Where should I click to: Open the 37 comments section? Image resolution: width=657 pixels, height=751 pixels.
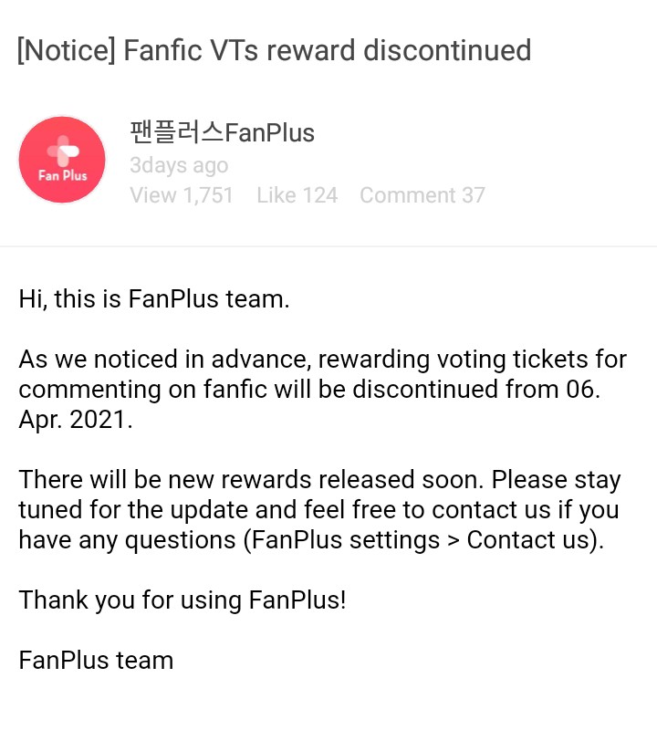(x=422, y=195)
